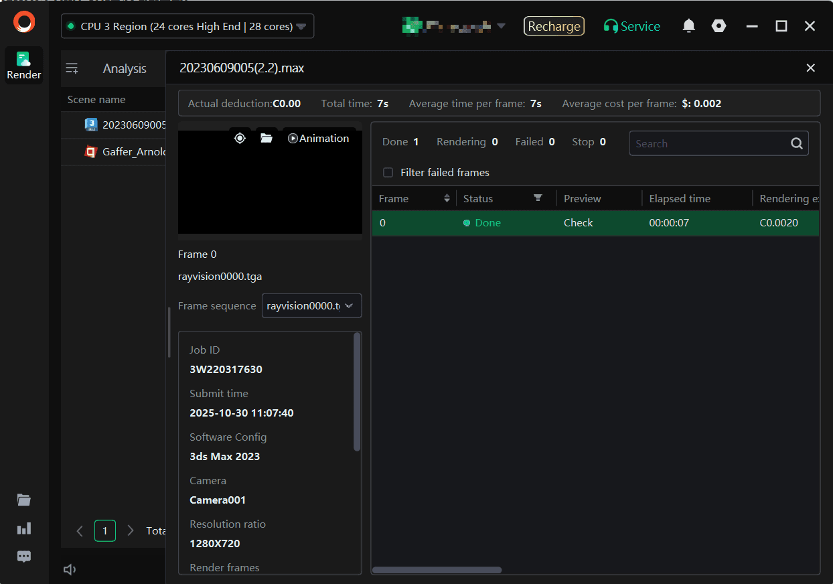Open the statistics bar chart sidebar icon
The image size is (833, 584).
pos(24,528)
